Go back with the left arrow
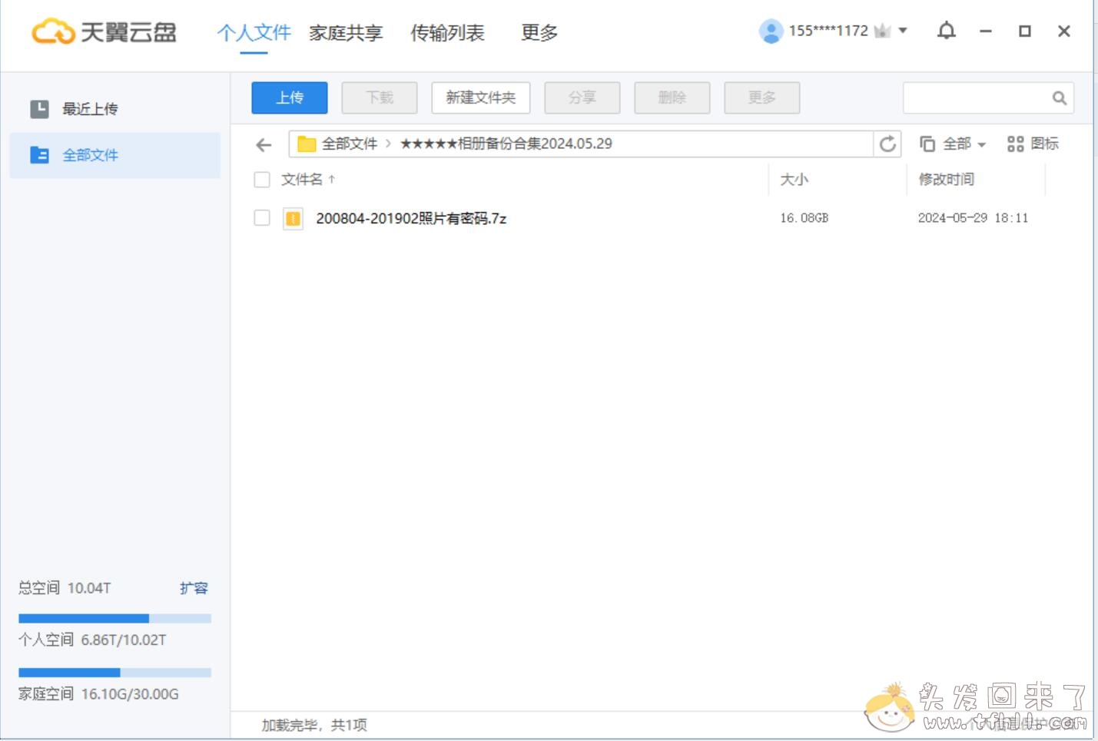Image resolution: width=1098 pixels, height=741 pixels. 264,144
